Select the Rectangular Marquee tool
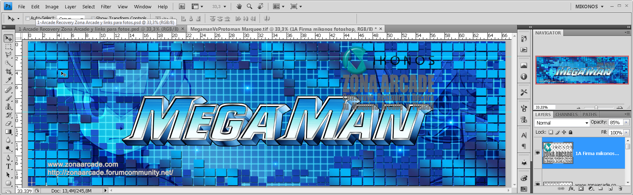This screenshot has width=633, height=195. pos(8,47)
